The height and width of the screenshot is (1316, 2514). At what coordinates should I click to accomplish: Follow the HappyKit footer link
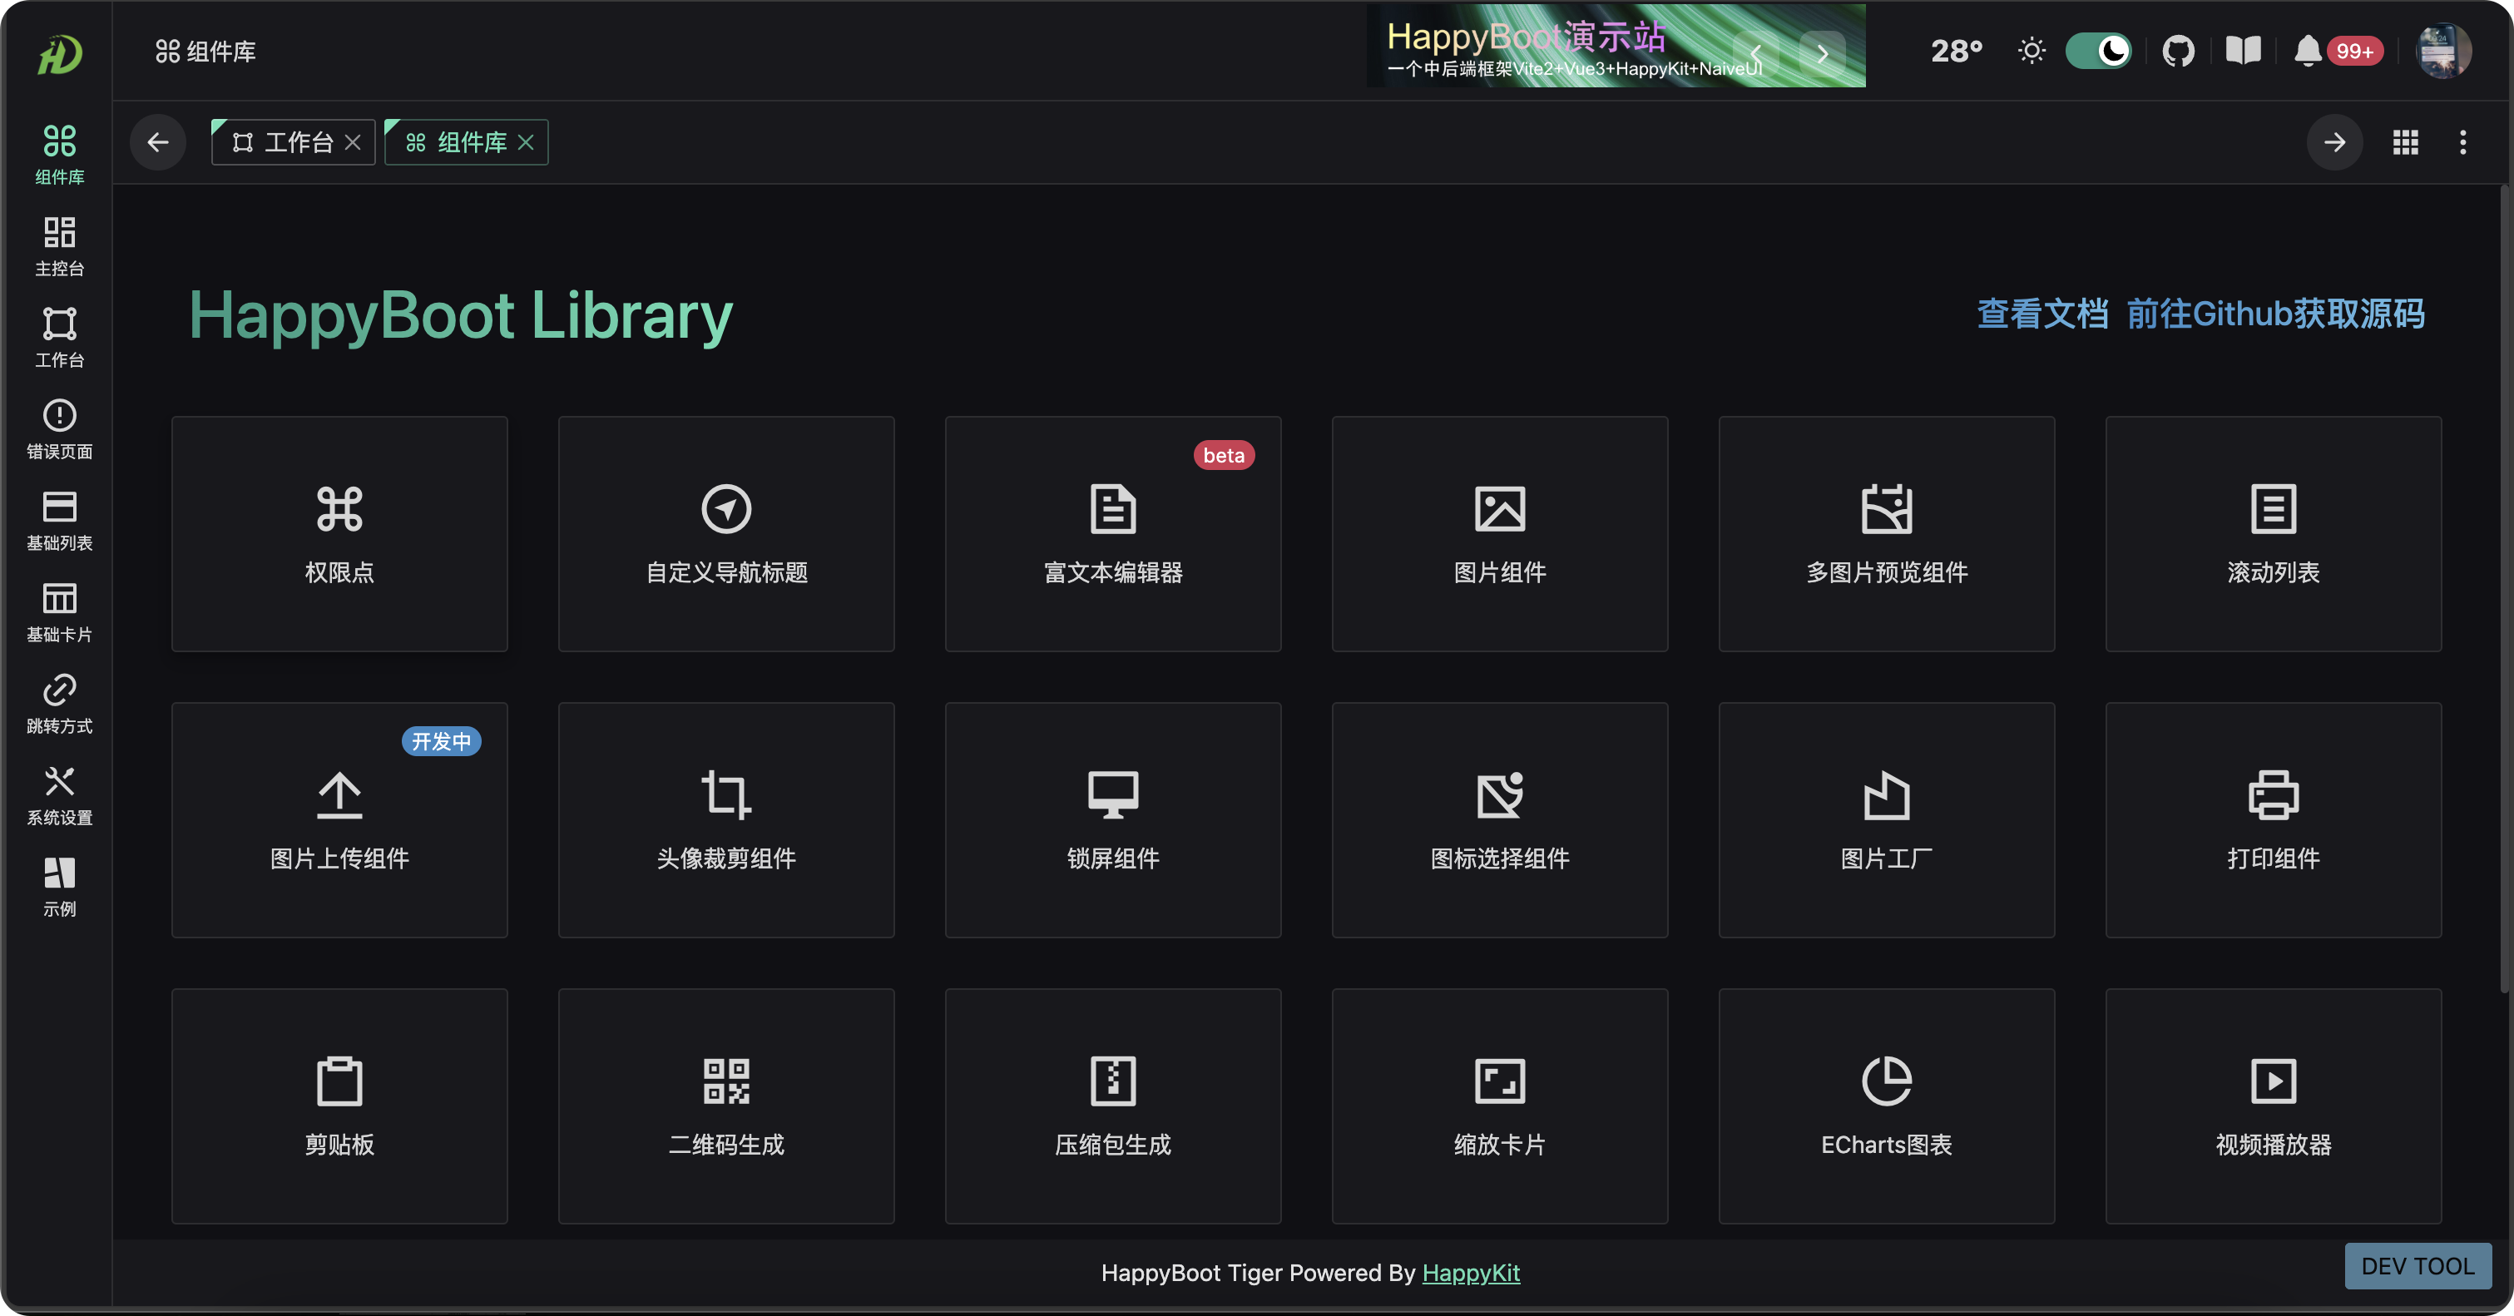(x=1470, y=1272)
